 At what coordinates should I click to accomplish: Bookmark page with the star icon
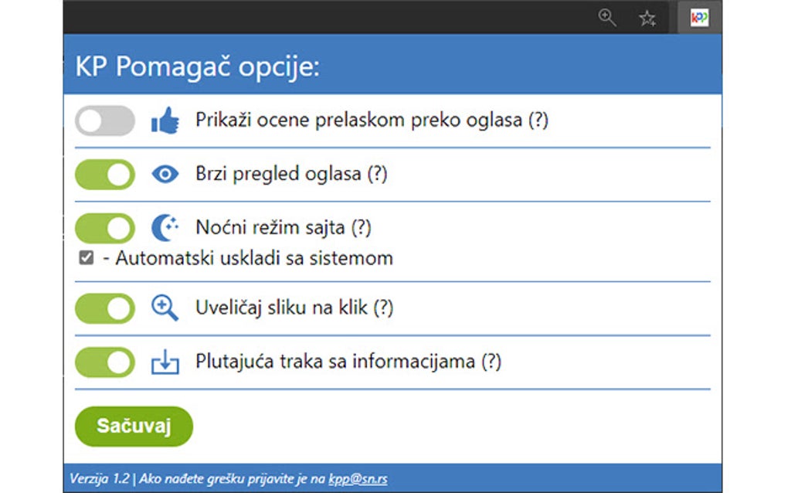click(x=647, y=19)
